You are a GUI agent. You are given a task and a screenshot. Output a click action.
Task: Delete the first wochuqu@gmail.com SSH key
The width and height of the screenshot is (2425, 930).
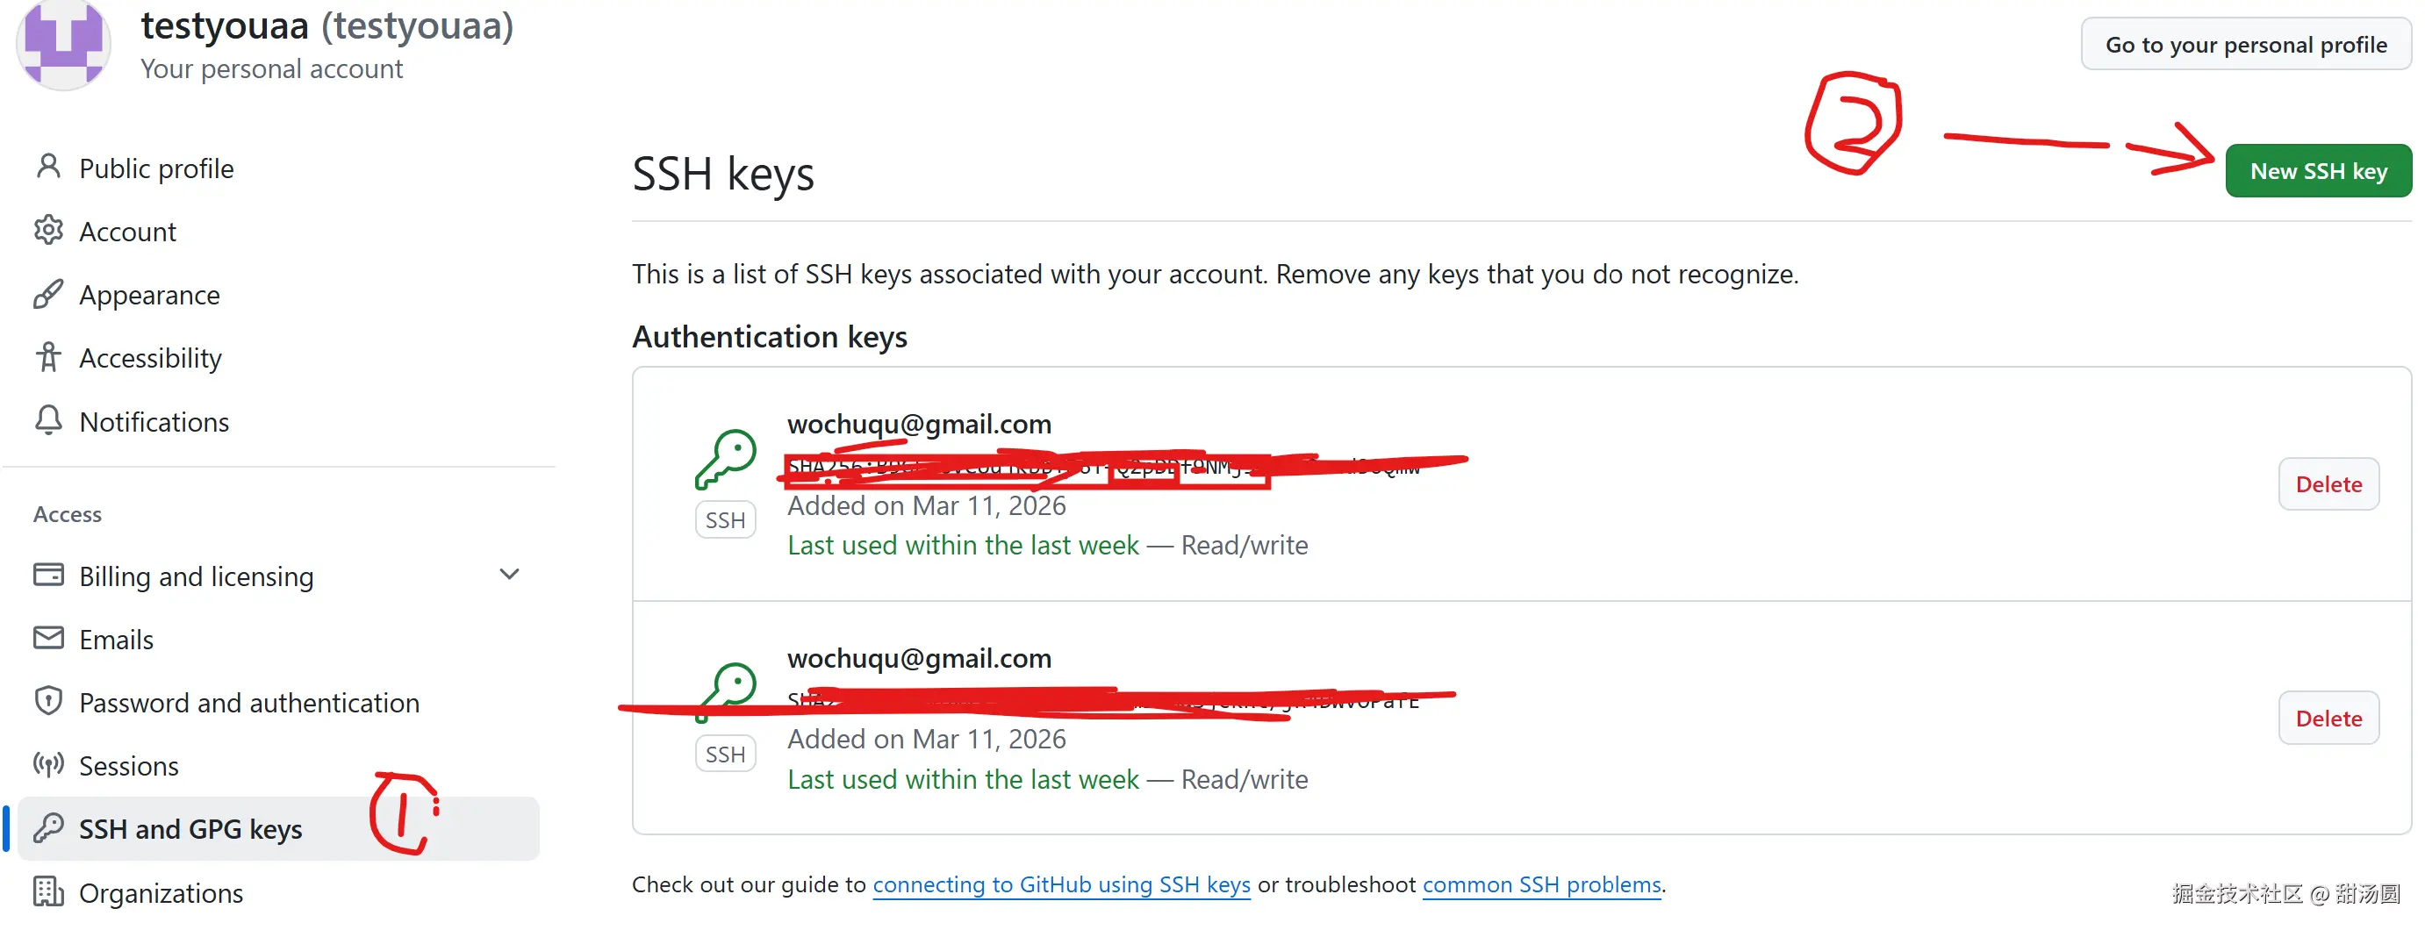click(x=2328, y=485)
